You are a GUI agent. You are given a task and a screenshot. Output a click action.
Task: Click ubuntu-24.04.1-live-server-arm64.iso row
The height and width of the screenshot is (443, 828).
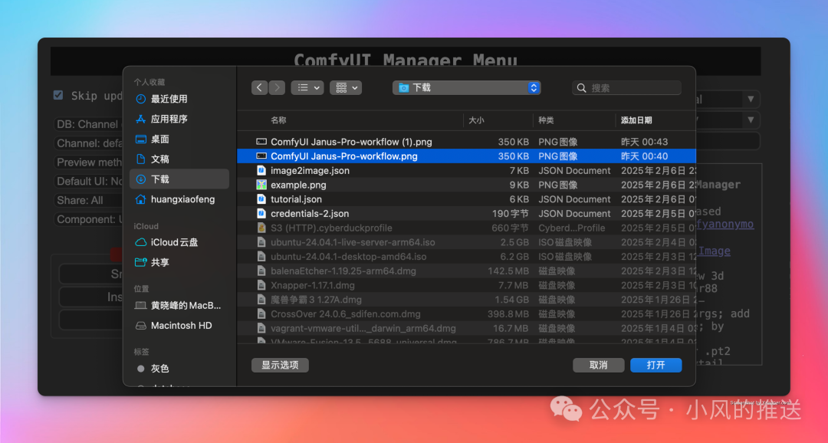click(466, 242)
